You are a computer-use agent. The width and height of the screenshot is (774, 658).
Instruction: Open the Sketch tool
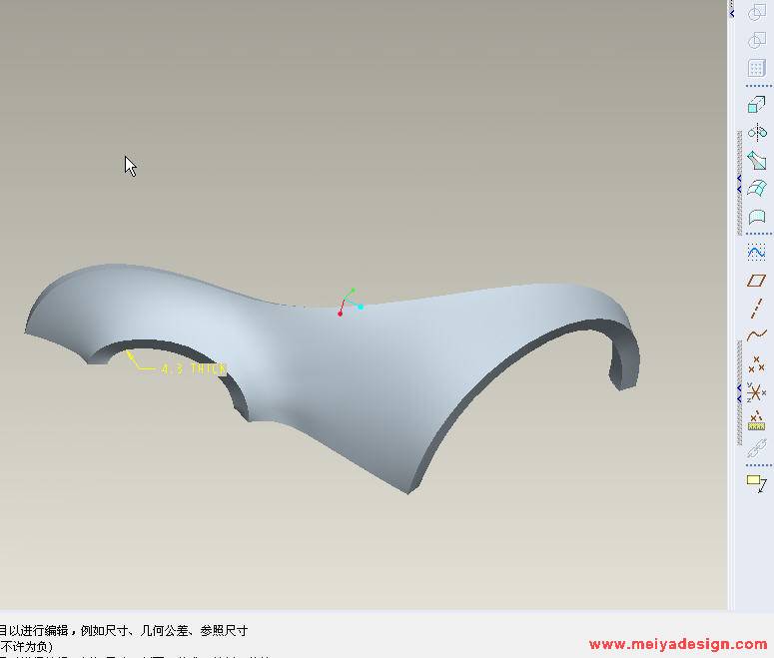click(x=757, y=253)
